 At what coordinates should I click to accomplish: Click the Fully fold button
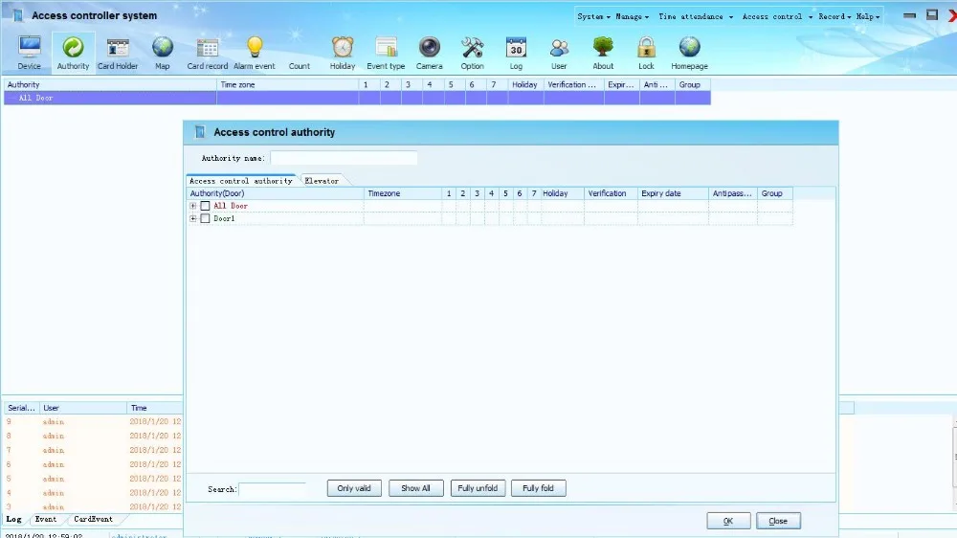538,488
